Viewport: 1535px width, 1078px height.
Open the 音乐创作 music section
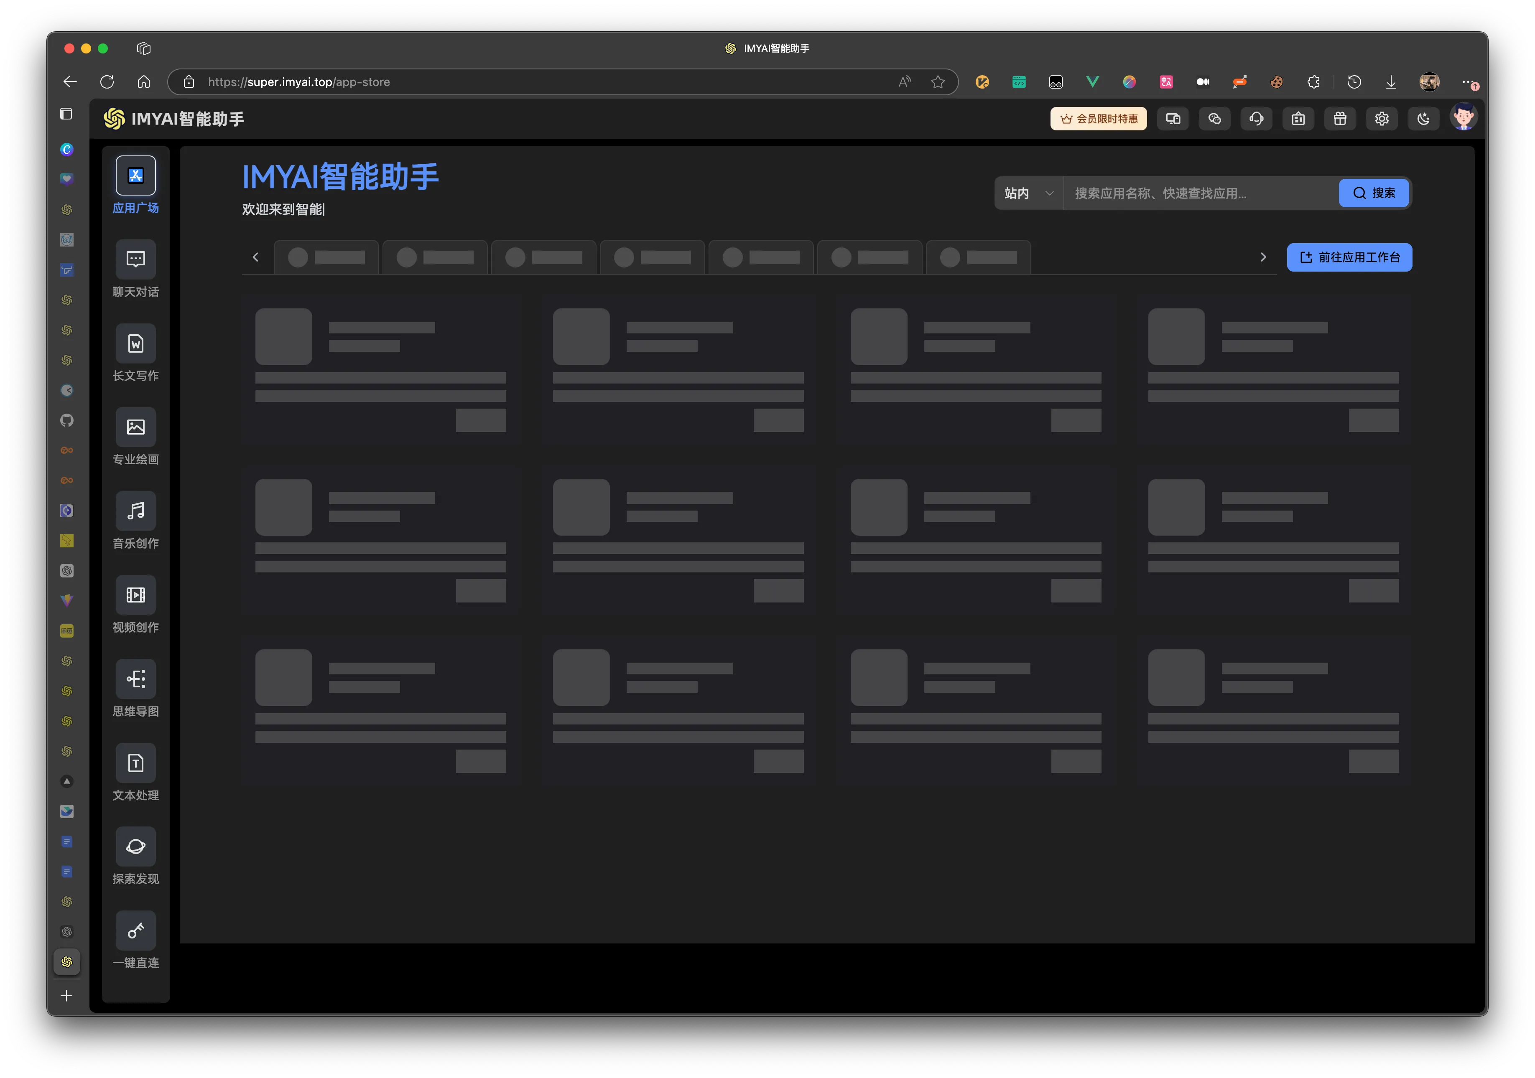click(x=136, y=521)
